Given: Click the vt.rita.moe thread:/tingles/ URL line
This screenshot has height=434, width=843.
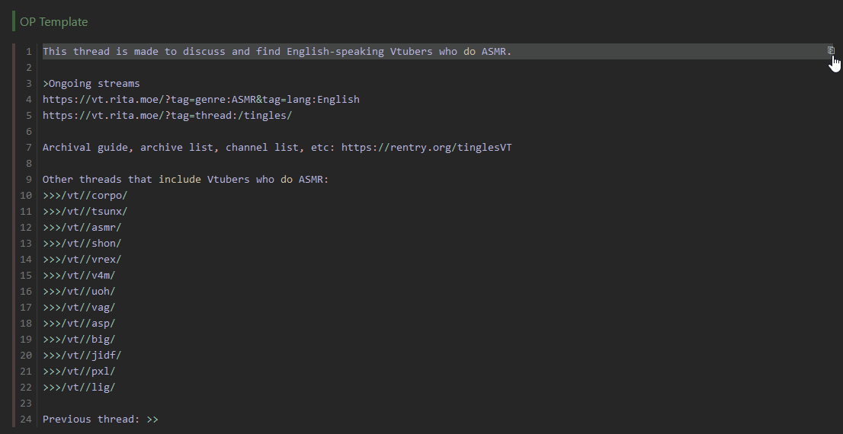Looking at the screenshot, I should (x=167, y=116).
